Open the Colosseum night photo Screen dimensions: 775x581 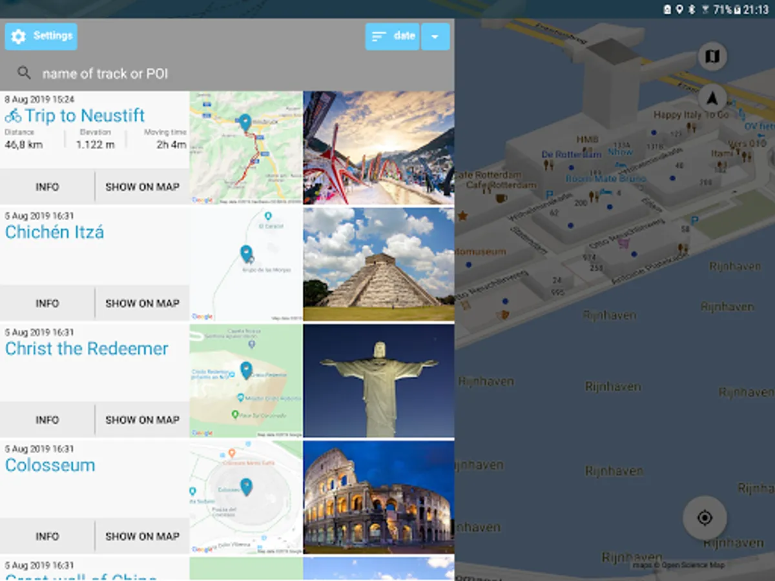[x=378, y=497]
